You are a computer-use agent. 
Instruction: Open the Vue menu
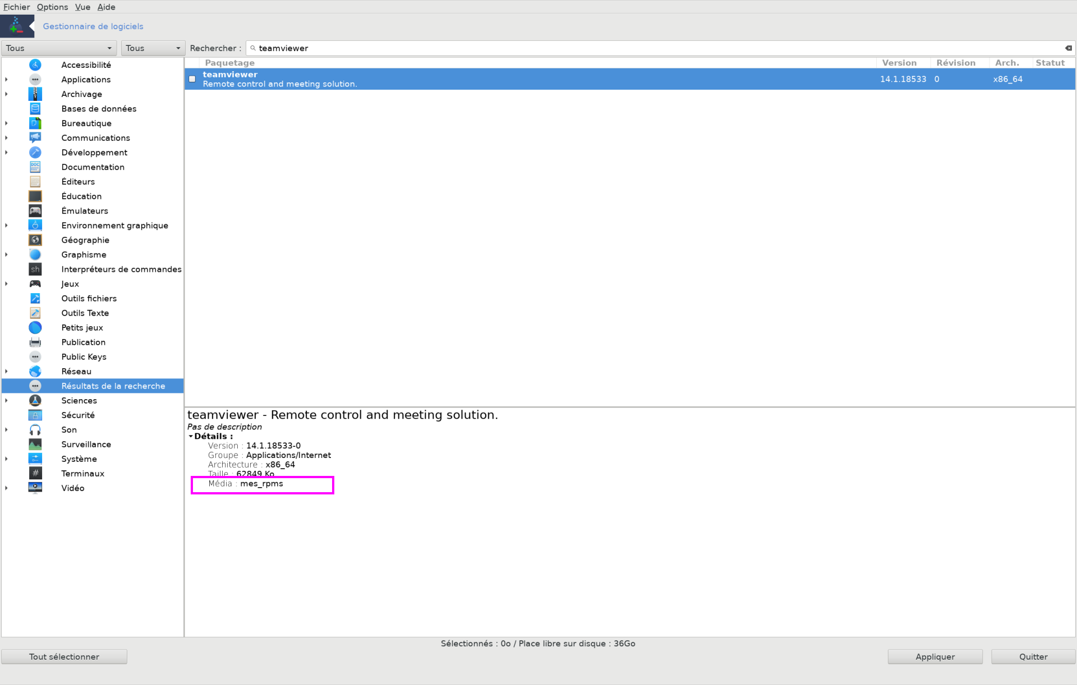pos(82,7)
